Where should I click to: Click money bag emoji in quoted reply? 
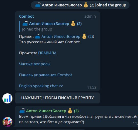coord(73,23)
